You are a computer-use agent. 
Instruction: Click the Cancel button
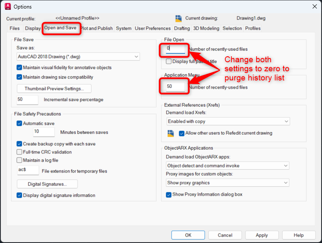(x=225, y=235)
